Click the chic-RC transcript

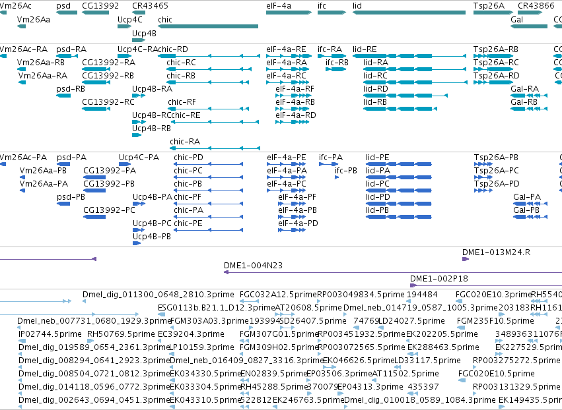[x=209, y=69]
